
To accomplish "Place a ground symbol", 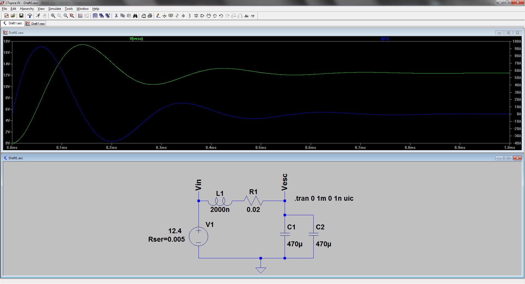I will point(164,16).
